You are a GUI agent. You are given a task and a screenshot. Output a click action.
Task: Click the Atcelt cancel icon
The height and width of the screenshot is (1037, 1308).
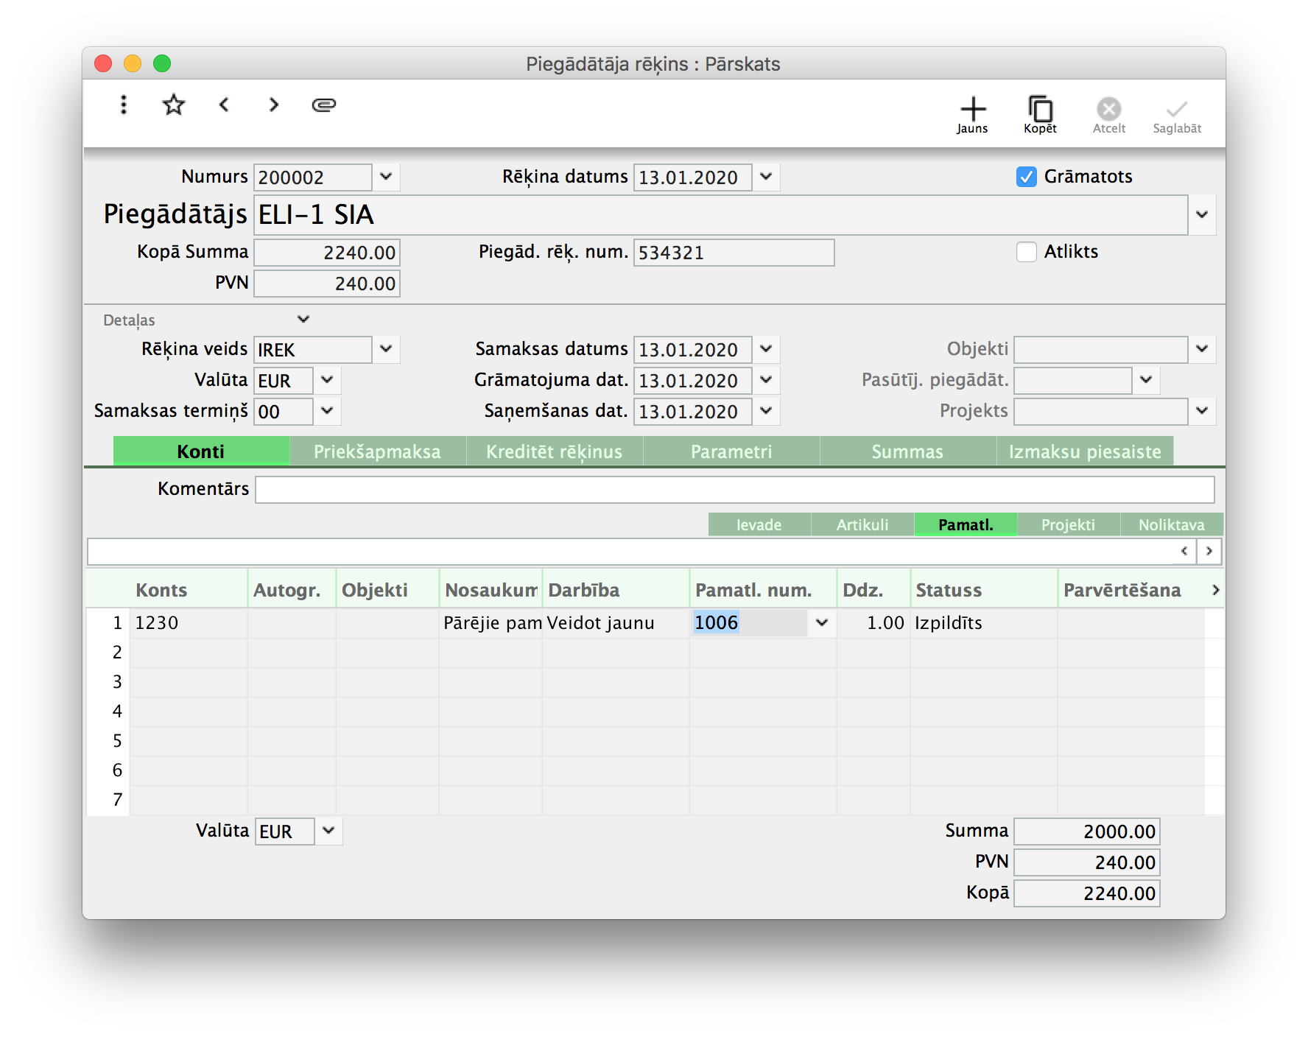point(1108,115)
